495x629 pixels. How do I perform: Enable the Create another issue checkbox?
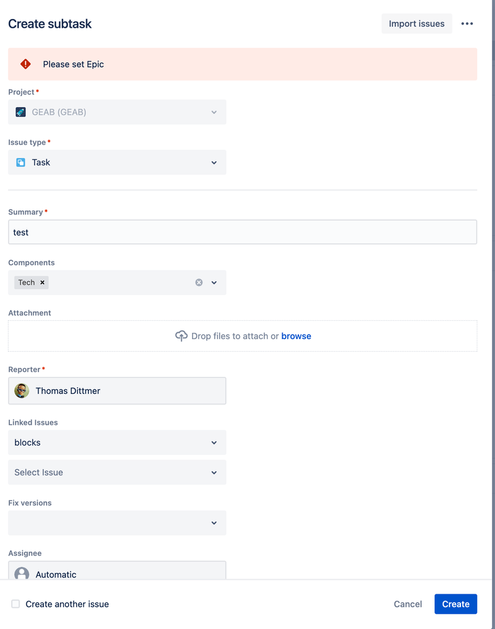15,604
